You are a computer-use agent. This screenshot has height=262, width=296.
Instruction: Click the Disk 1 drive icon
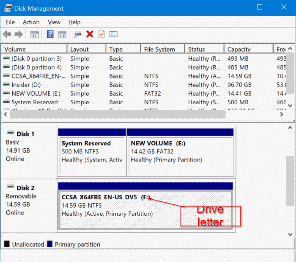click(11, 132)
